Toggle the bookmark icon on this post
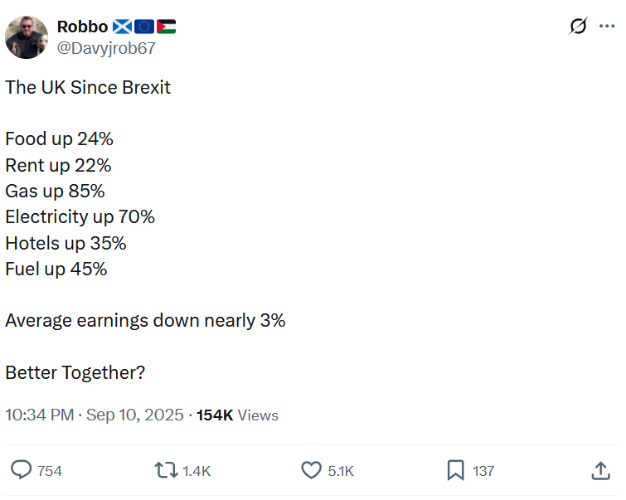This screenshot has height=500, width=626. (455, 470)
